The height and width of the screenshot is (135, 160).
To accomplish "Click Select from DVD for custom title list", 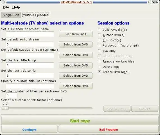I will click(x=76, y=86).
